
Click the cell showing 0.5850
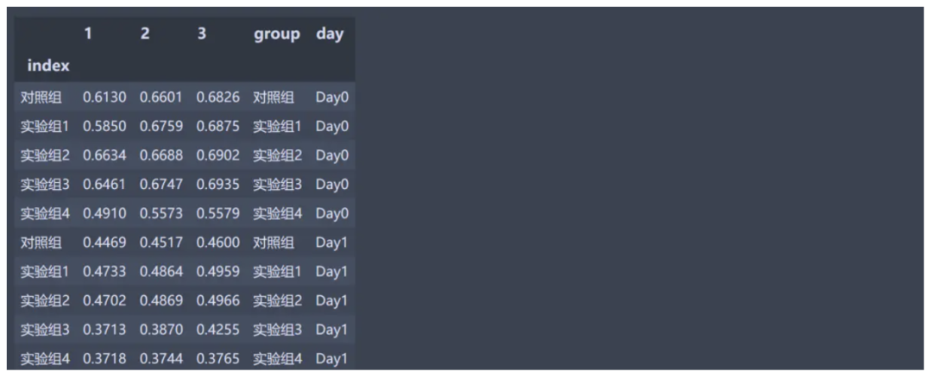(x=104, y=127)
